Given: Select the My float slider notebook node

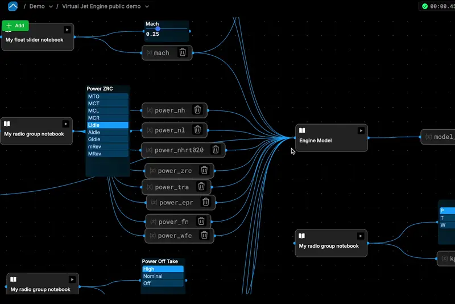Looking at the screenshot, I should 38,37.
